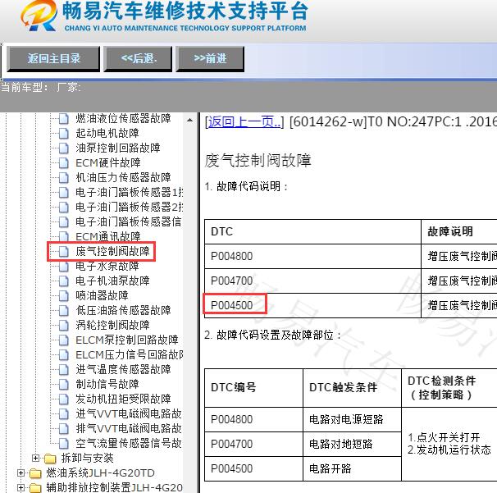
Task: Click the 返回主目录 button
Action: 53,59
